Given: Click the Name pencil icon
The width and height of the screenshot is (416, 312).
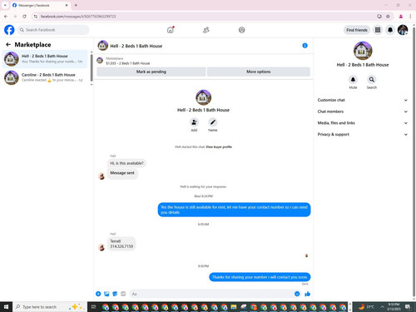Looking at the screenshot, I should click(x=213, y=122).
